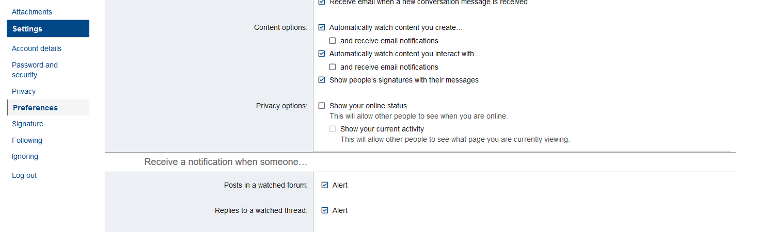View the Following list
Screen dimensions: 772x232
pyautogui.click(x=27, y=140)
